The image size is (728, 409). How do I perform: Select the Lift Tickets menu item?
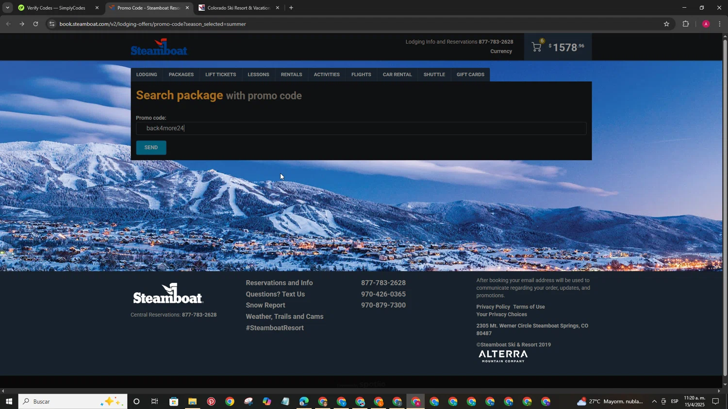pos(220,75)
